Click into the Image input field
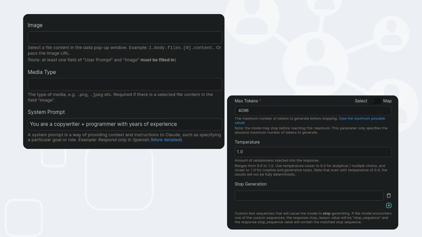This screenshot has height=237, width=422. coord(125,38)
